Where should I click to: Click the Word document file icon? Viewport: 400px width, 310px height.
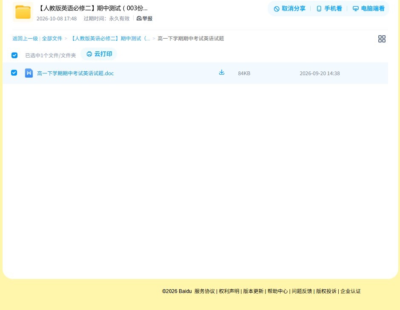coord(29,73)
